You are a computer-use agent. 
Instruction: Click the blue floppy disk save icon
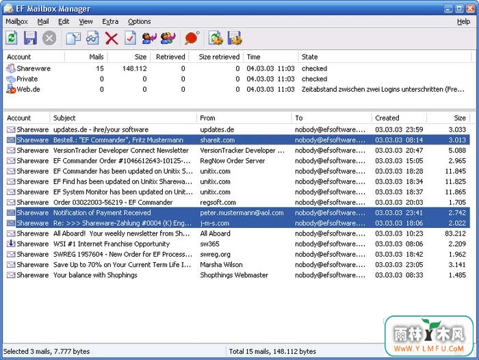click(30, 38)
